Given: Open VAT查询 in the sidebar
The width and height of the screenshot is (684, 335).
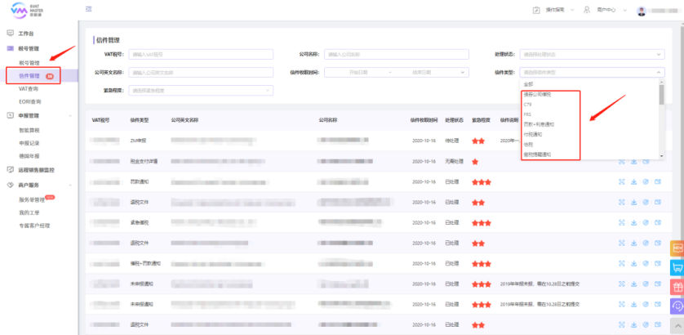Looking at the screenshot, I should 30,88.
